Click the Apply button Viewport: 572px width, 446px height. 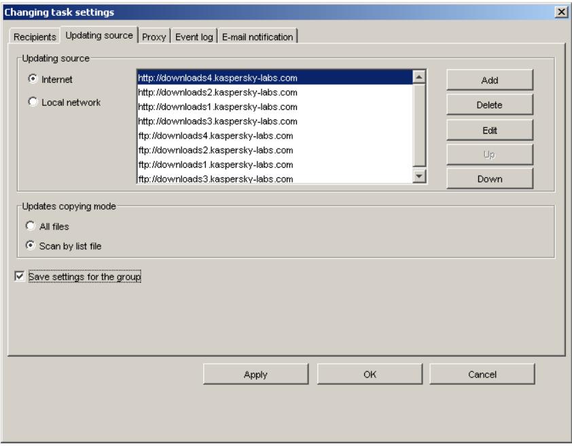pos(255,374)
